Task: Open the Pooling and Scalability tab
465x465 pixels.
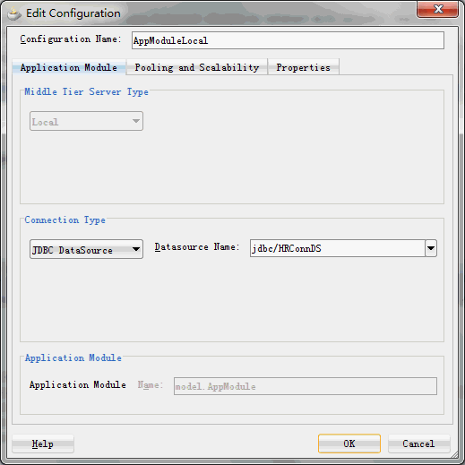Action: [196, 67]
